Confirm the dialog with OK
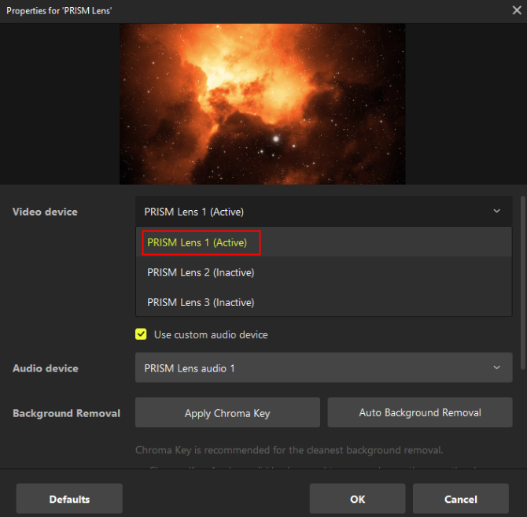 (x=357, y=499)
